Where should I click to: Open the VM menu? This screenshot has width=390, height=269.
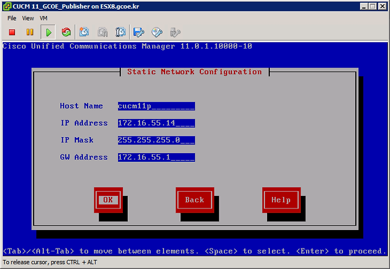click(x=43, y=18)
